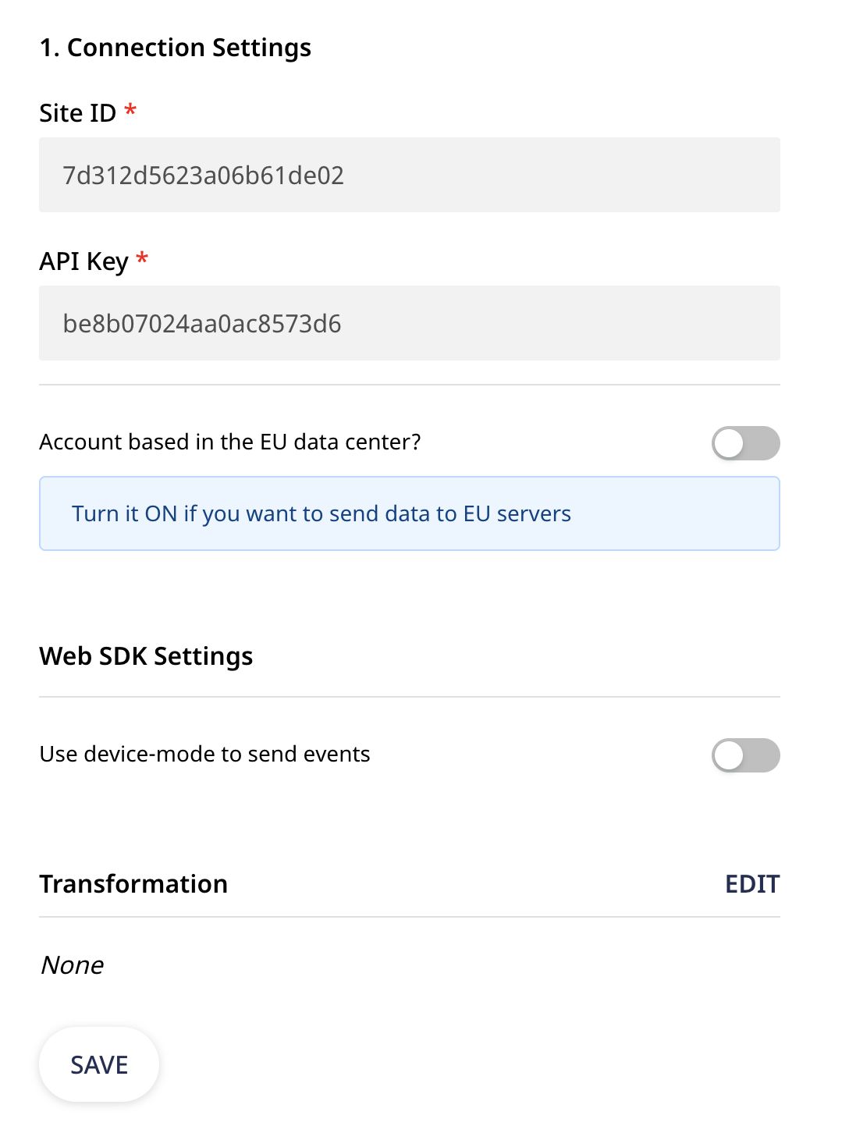Click the italic None transformation value

click(72, 965)
